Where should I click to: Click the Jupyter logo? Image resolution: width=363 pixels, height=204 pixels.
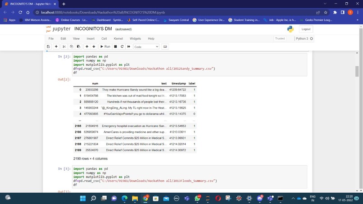click(x=58, y=29)
